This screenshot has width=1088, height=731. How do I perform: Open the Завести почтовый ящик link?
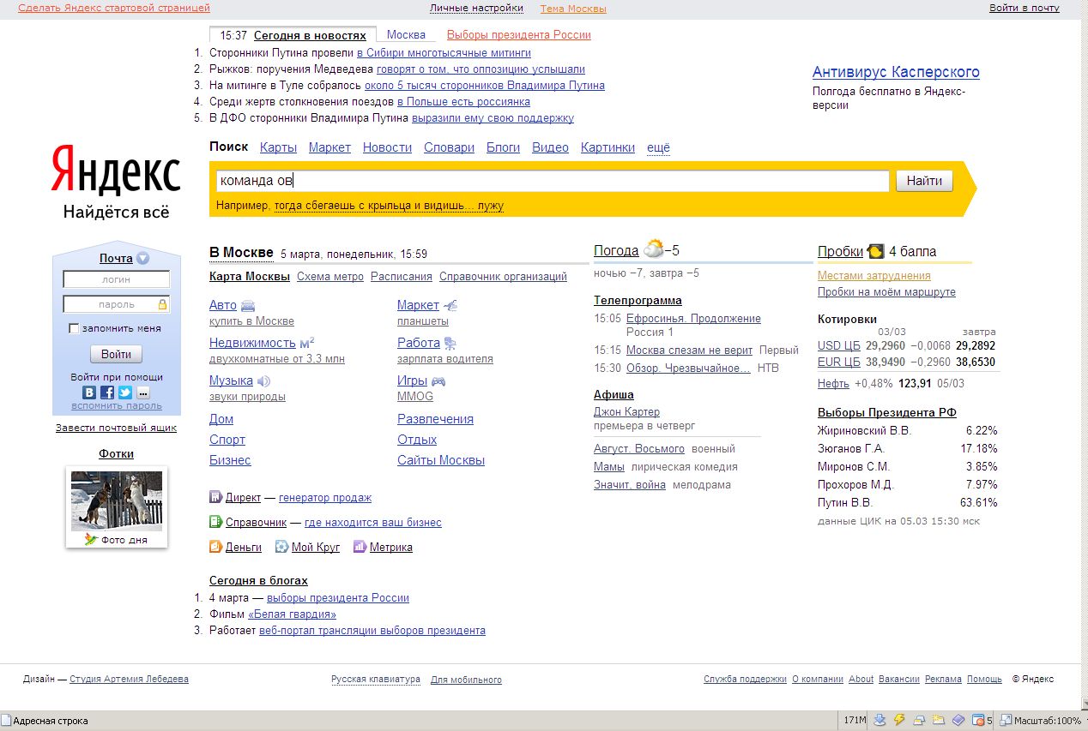coord(116,428)
